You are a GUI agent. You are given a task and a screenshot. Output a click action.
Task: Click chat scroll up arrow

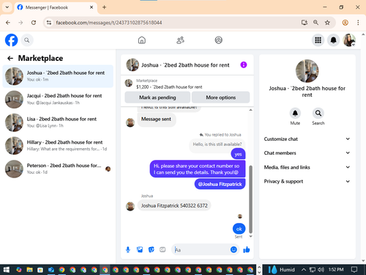pyautogui.click(x=250, y=110)
